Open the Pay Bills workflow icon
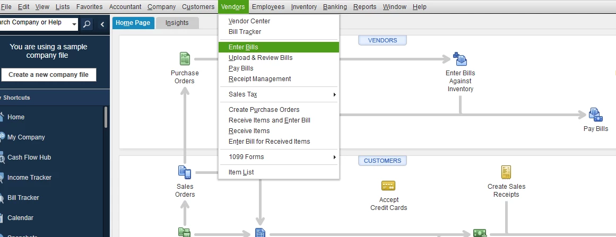 (x=595, y=115)
